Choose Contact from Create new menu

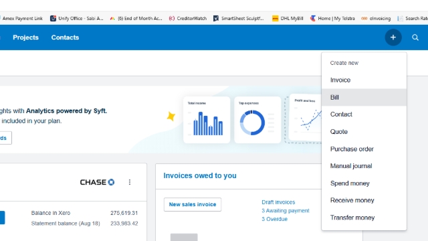coord(364,114)
